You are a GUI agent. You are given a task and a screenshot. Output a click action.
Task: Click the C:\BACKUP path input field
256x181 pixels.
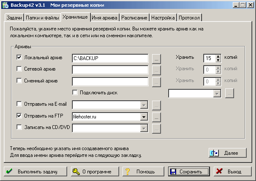109,58
